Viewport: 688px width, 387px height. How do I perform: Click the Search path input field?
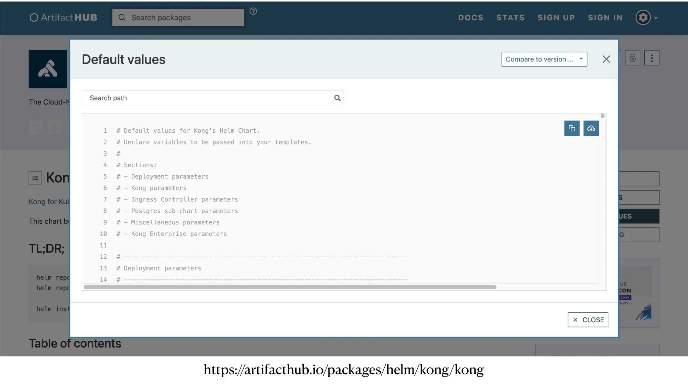(x=213, y=98)
